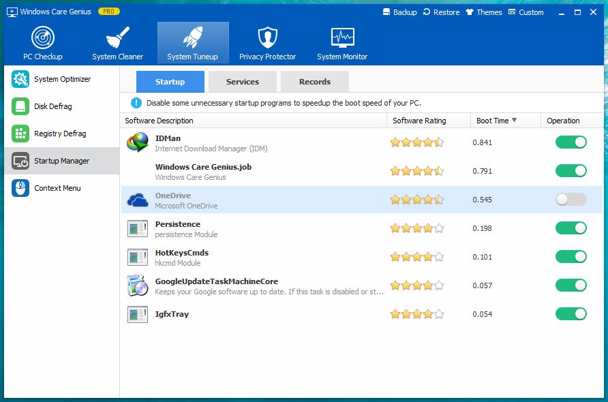Click the PRO badge
Screen dimensions: 608x402
(x=108, y=12)
